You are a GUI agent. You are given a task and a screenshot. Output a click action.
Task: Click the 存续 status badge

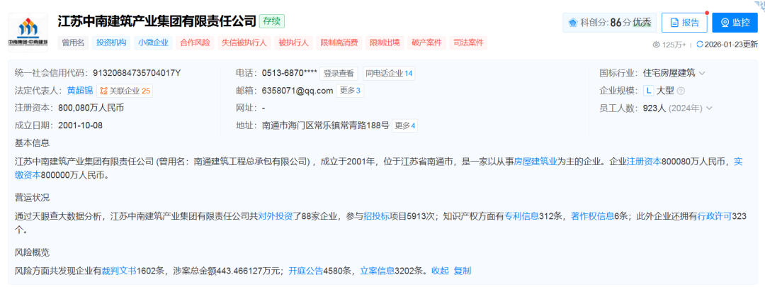(272, 21)
